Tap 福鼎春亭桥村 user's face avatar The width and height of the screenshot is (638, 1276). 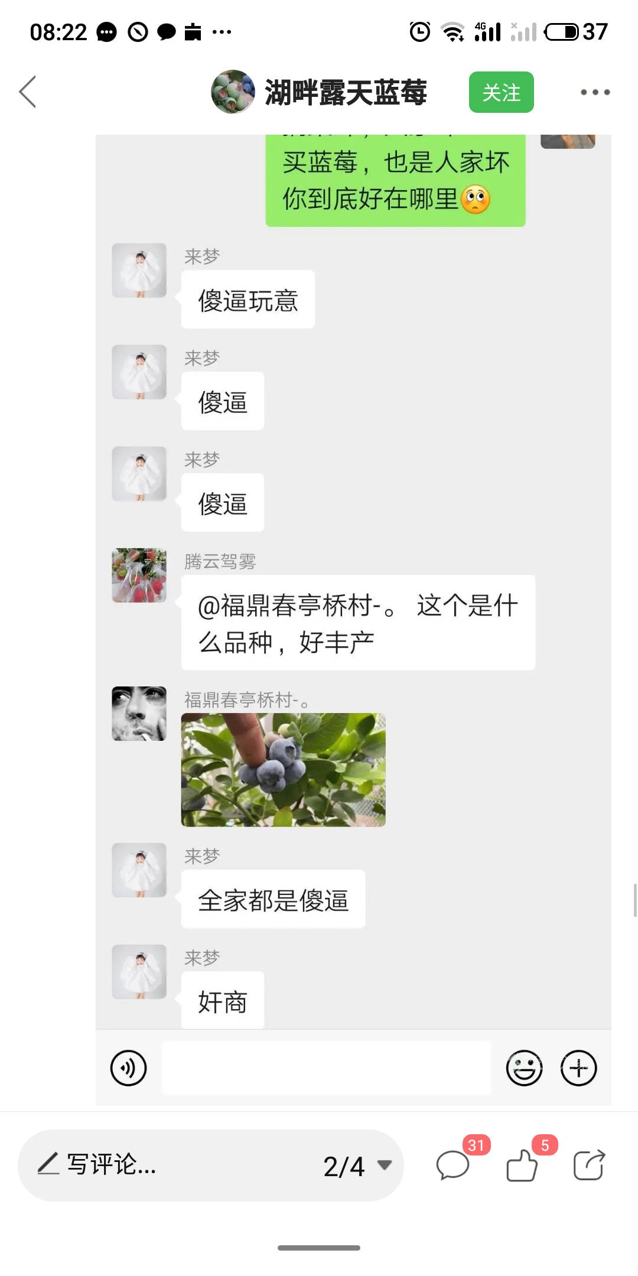(139, 714)
